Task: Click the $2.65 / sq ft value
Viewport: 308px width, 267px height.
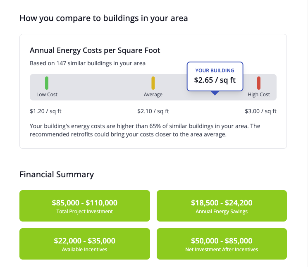Action: (215, 80)
